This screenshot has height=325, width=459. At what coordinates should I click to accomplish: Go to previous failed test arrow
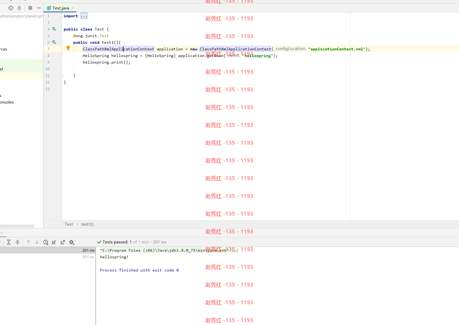28,242
